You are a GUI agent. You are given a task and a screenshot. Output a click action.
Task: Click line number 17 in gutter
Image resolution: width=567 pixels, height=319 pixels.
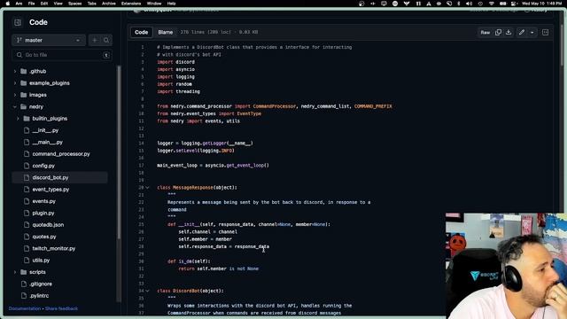142,166
